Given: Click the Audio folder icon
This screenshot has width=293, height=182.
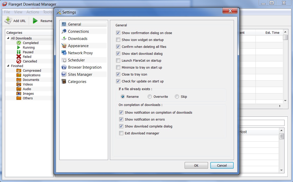Looking at the screenshot, I should pyautogui.click(x=19, y=89).
